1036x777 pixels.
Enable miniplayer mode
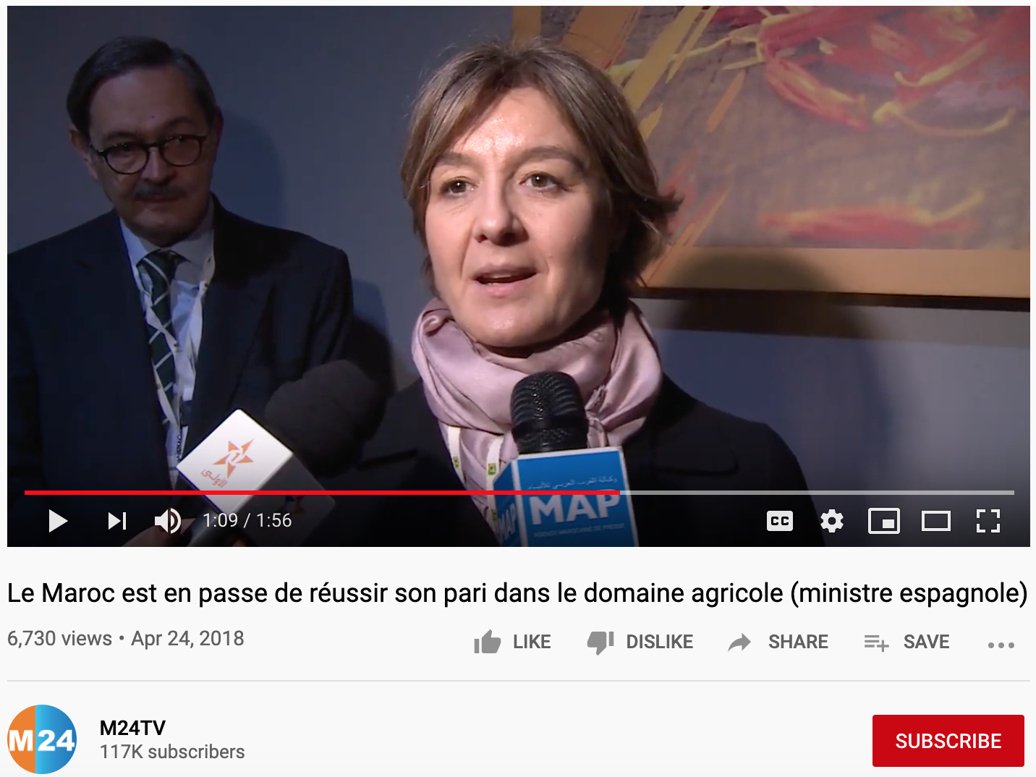coord(884,521)
